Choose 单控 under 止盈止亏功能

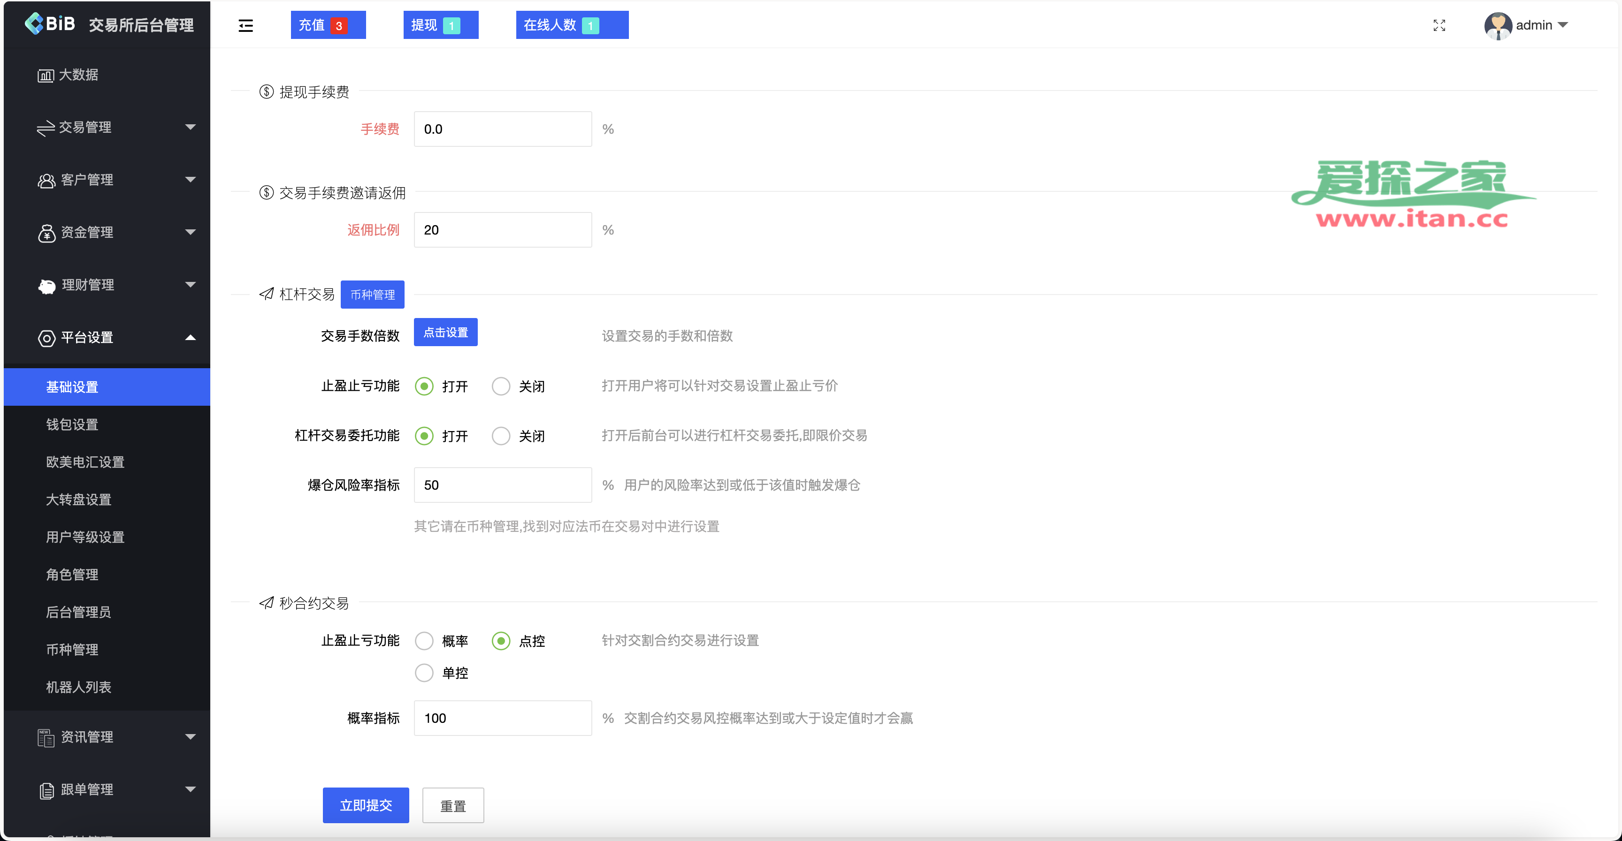coord(423,672)
